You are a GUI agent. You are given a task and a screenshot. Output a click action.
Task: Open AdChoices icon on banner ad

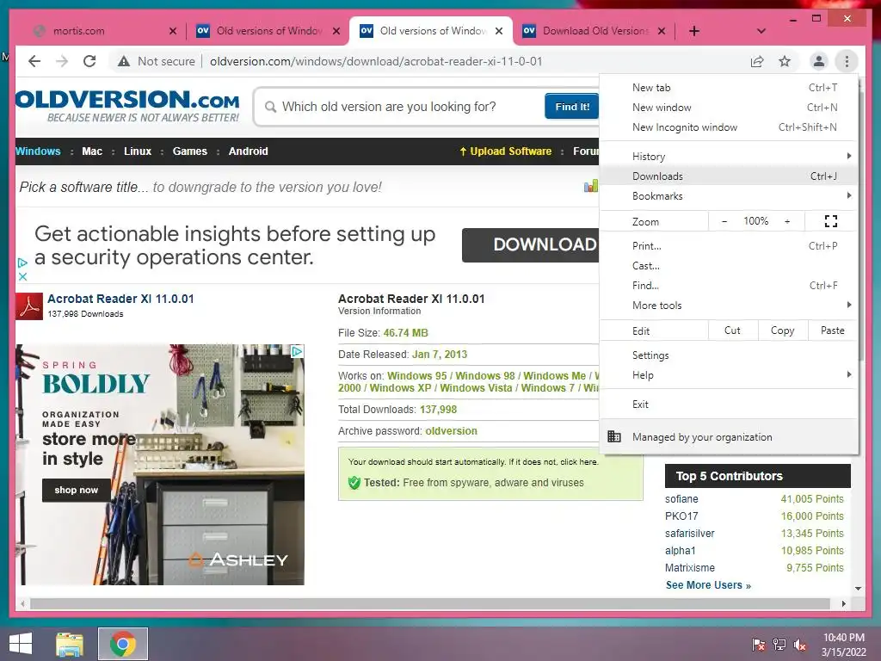22,263
